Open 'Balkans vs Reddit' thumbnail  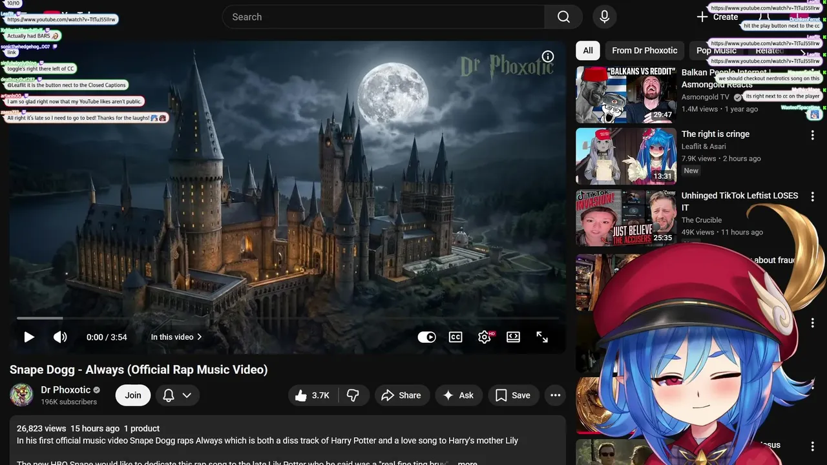[x=626, y=94]
